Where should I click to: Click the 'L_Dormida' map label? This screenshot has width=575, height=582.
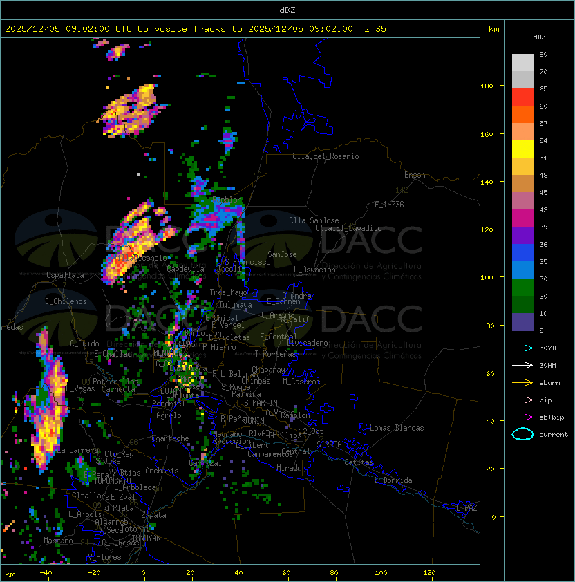393,480
